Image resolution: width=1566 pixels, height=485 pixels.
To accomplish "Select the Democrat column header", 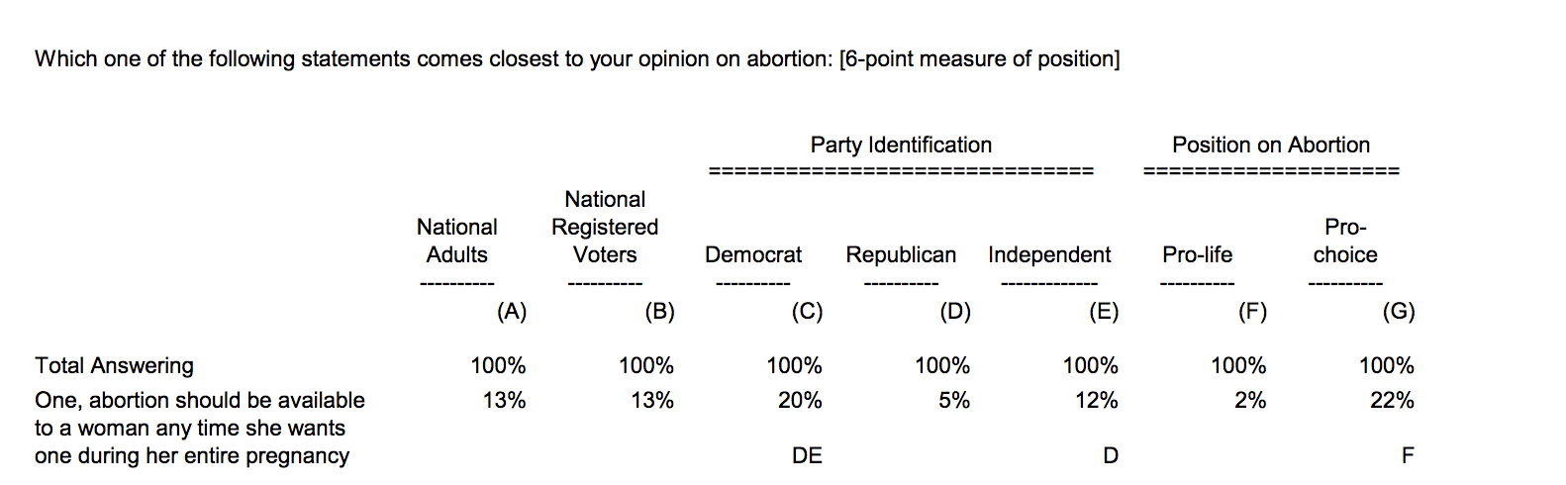I will pyautogui.click(x=753, y=254).
